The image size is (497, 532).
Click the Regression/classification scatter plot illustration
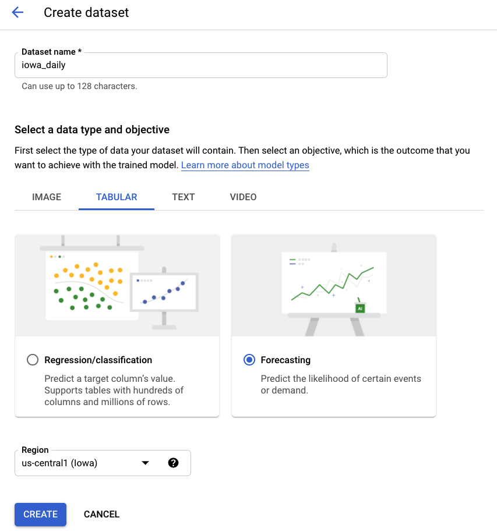(x=117, y=286)
